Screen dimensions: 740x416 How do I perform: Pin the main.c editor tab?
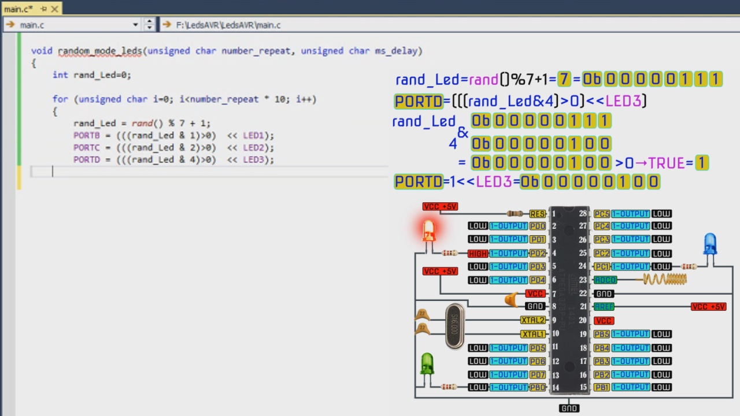pyautogui.click(x=43, y=9)
